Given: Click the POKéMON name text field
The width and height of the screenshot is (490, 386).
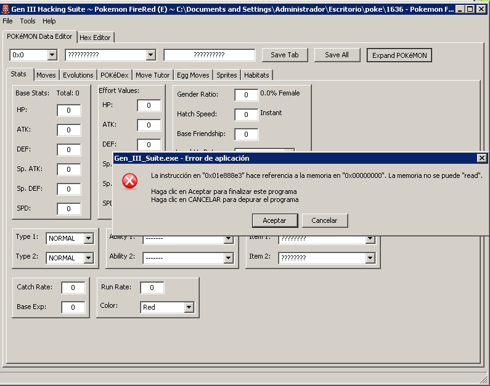Looking at the screenshot, I should pyautogui.click(x=209, y=55).
